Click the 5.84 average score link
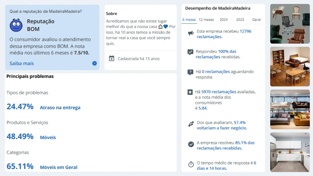Image resolution: width=313 pixels, height=176 pixels. 203,108
